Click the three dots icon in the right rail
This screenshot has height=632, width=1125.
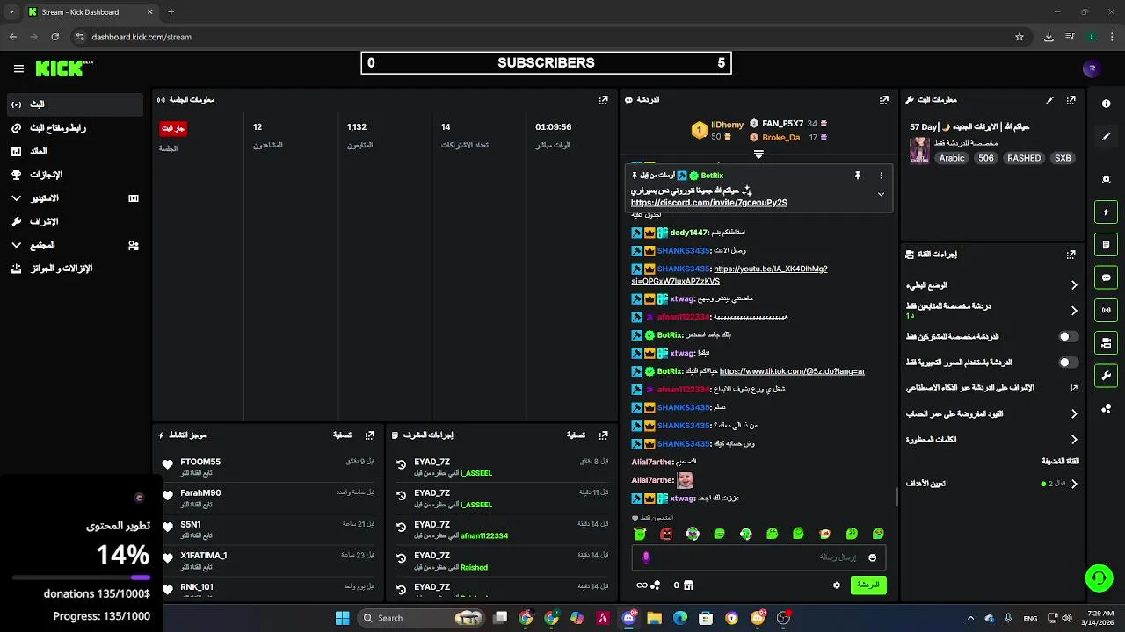[1106, 408]
